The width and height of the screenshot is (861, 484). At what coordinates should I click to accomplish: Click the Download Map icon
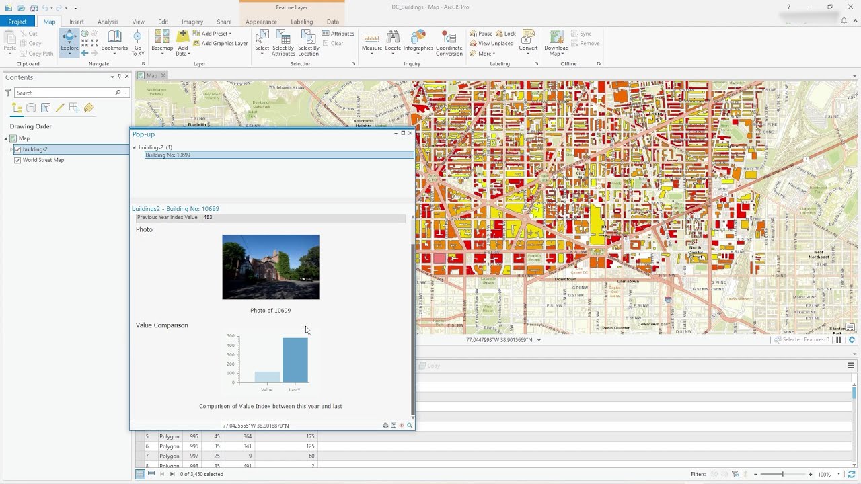click(x=556, y=43)
